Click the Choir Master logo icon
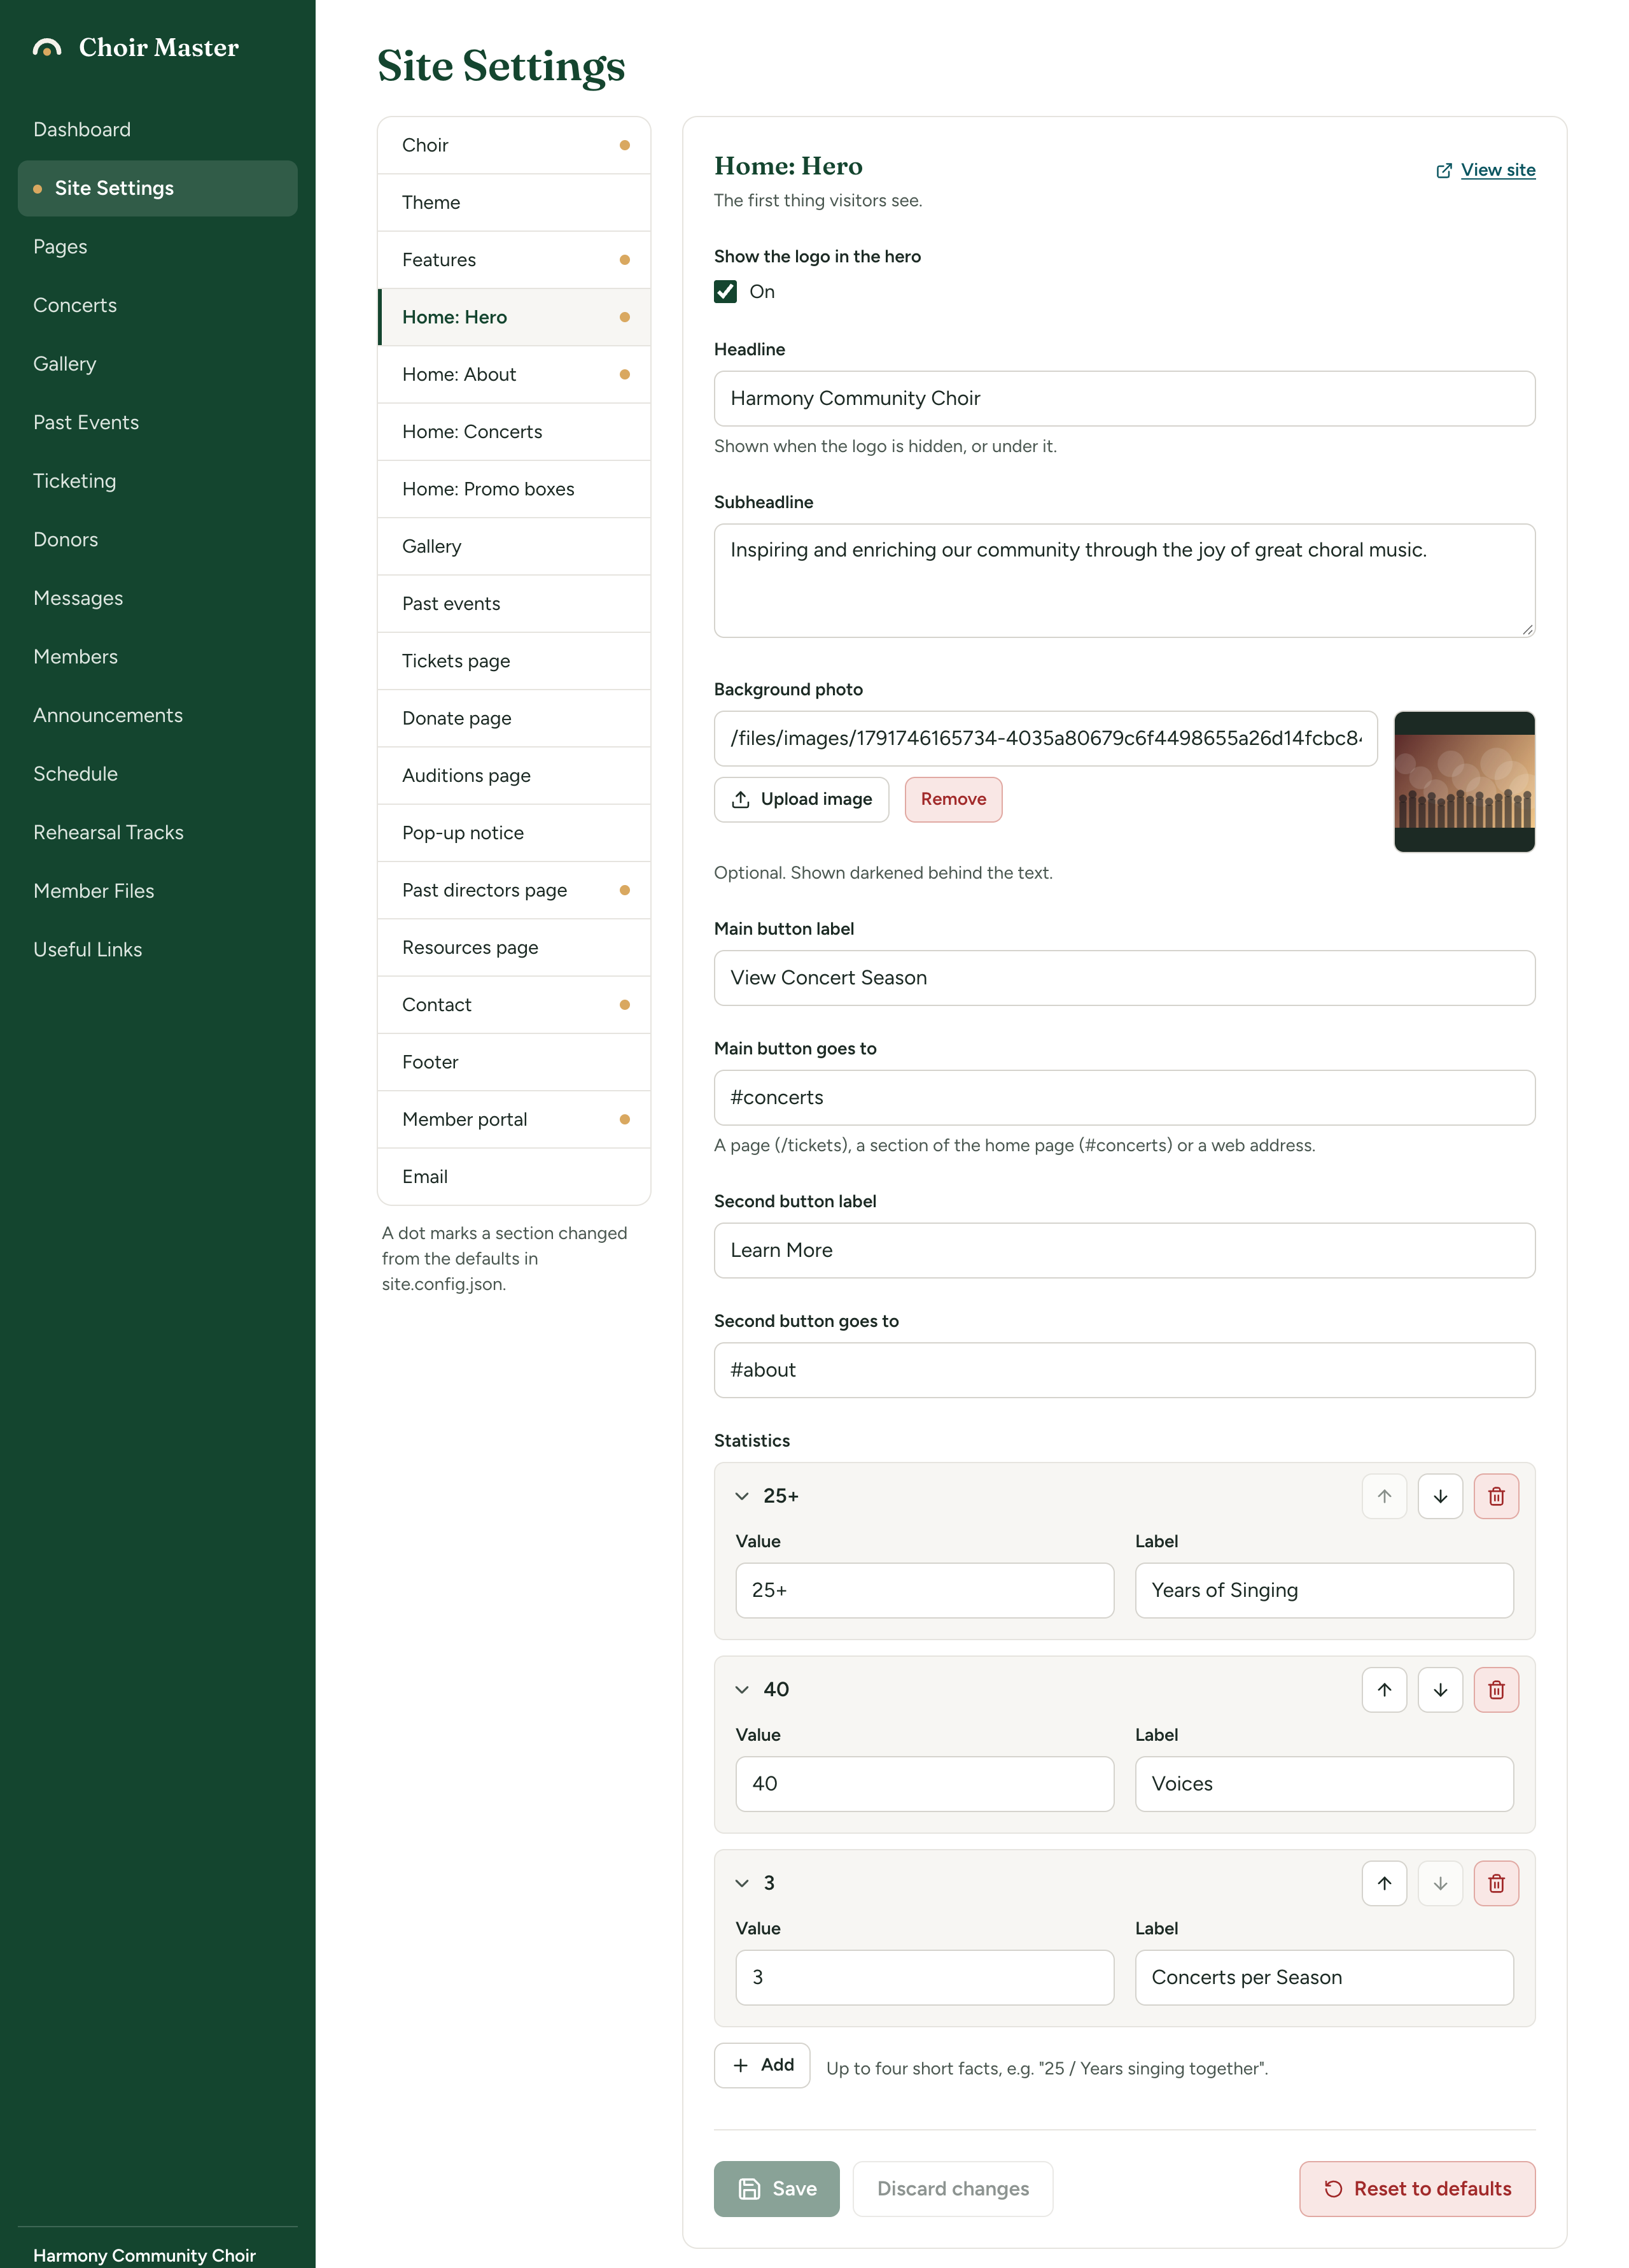Image resolution: width=1629 pixels, height=2268 pixels. pos(47,47)
